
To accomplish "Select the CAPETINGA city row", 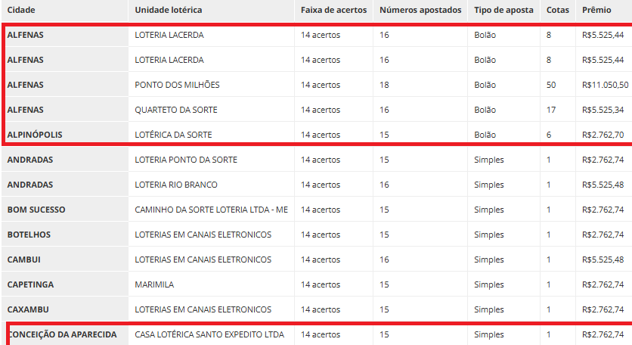I will [316, 284].
